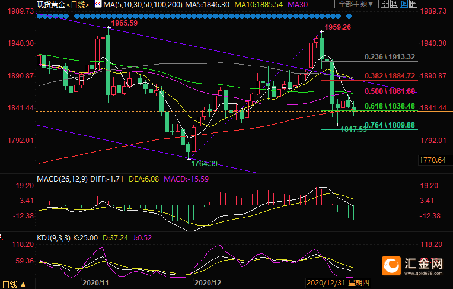Click the jump-to-start chart axis icon

pos(394,4)
